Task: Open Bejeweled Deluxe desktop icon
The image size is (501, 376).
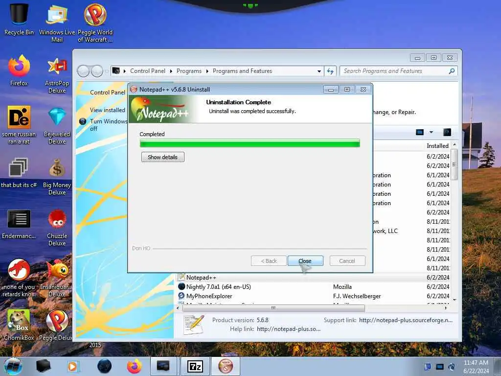Action: [x=57, y=125]
